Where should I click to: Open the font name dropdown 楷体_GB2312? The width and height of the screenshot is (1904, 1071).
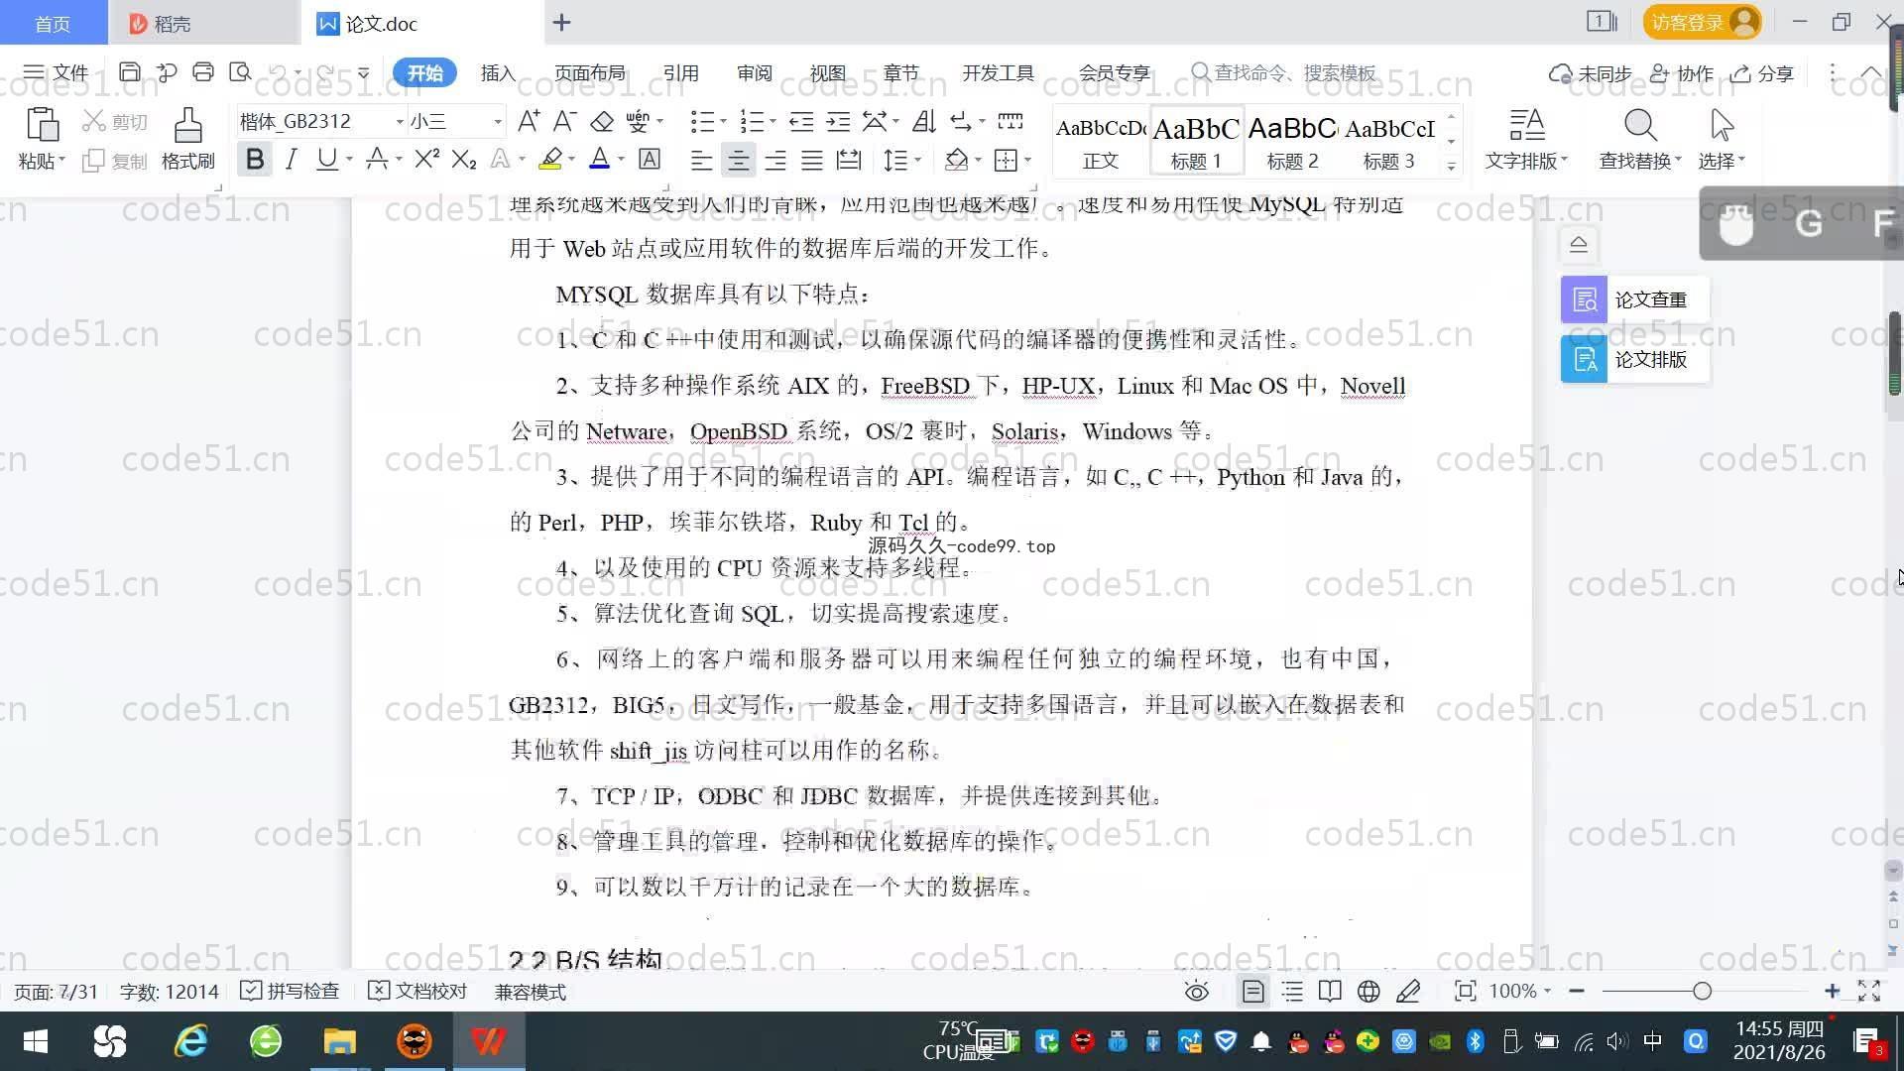coord(400,122)
